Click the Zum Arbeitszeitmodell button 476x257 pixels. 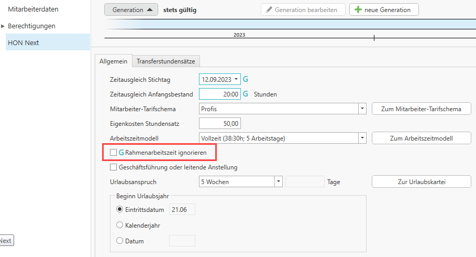tap(421, 138)
